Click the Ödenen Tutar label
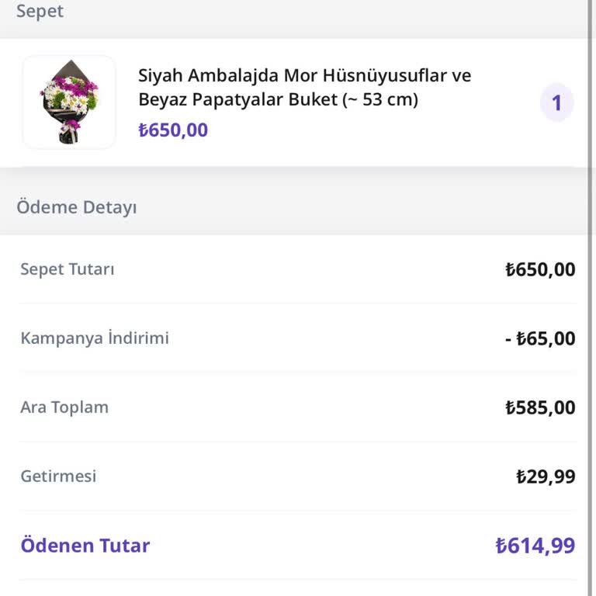The width and height of the screenshot is (596, 596). 85,546
